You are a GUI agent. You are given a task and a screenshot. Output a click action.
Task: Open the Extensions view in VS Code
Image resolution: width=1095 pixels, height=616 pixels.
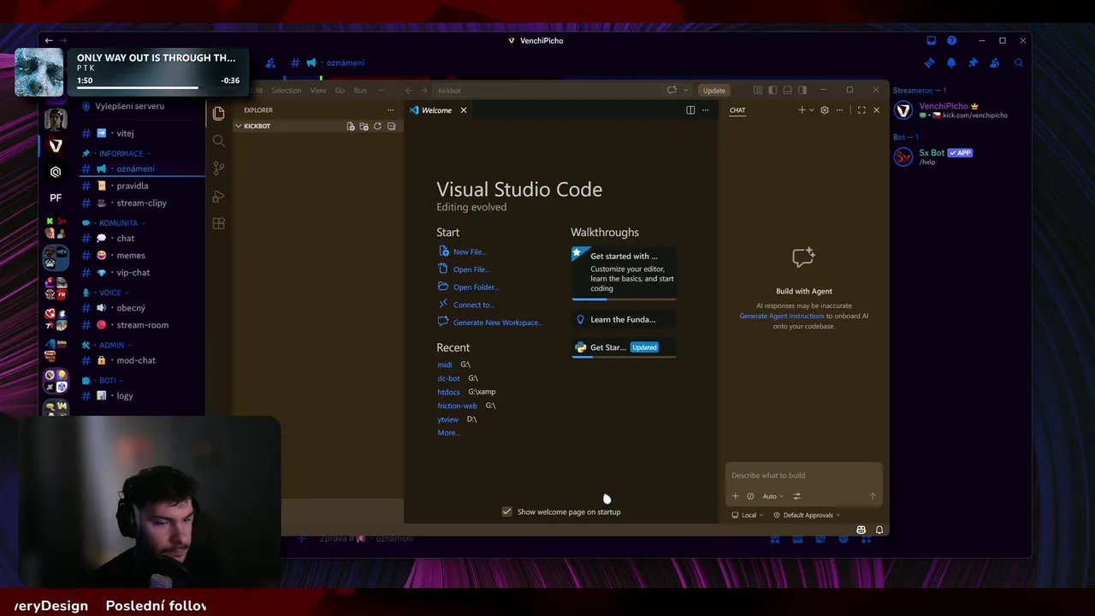[x=219, y=223]
